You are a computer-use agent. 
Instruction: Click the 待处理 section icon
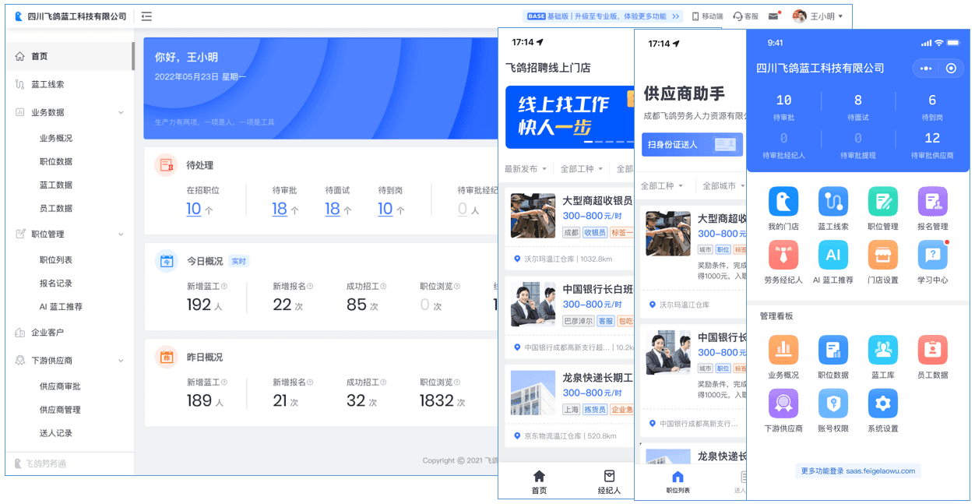pyautogui.click(x=165, y=165)
